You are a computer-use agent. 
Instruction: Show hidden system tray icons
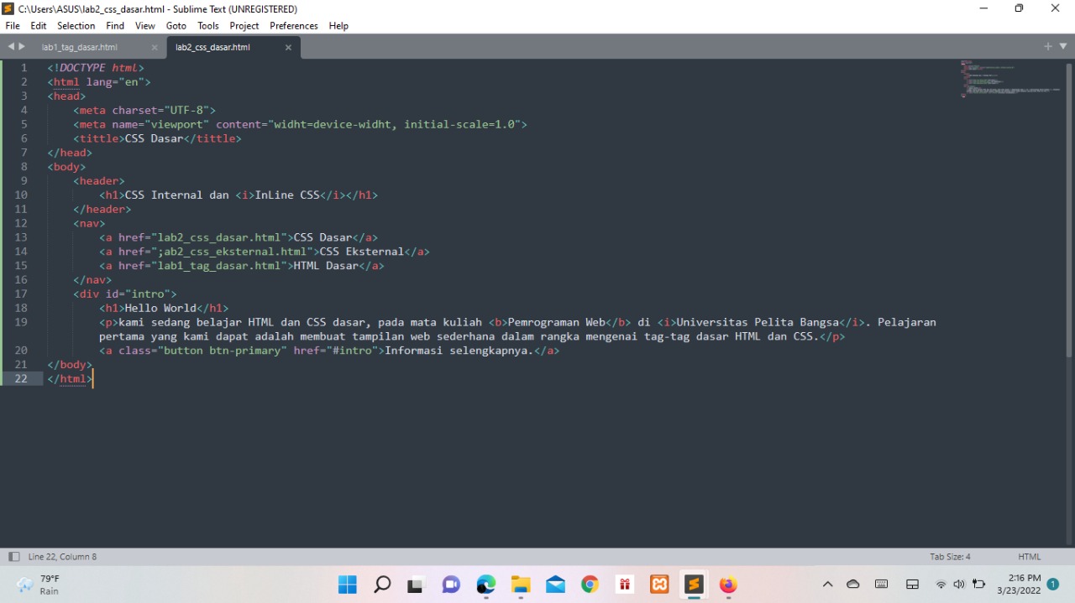[827, 585]
